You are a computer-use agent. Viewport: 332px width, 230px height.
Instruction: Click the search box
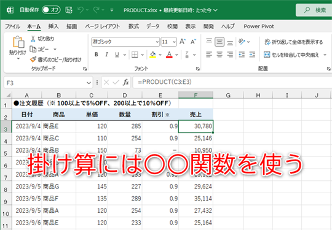tap(314, 10)
